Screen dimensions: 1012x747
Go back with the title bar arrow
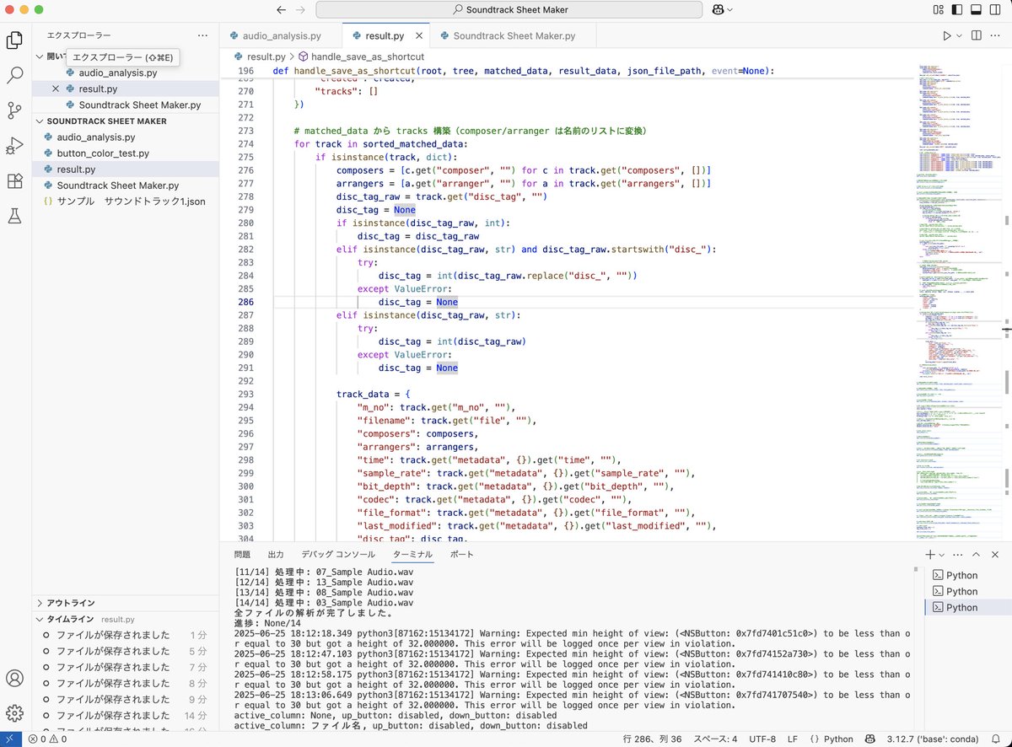click(282, 10)
